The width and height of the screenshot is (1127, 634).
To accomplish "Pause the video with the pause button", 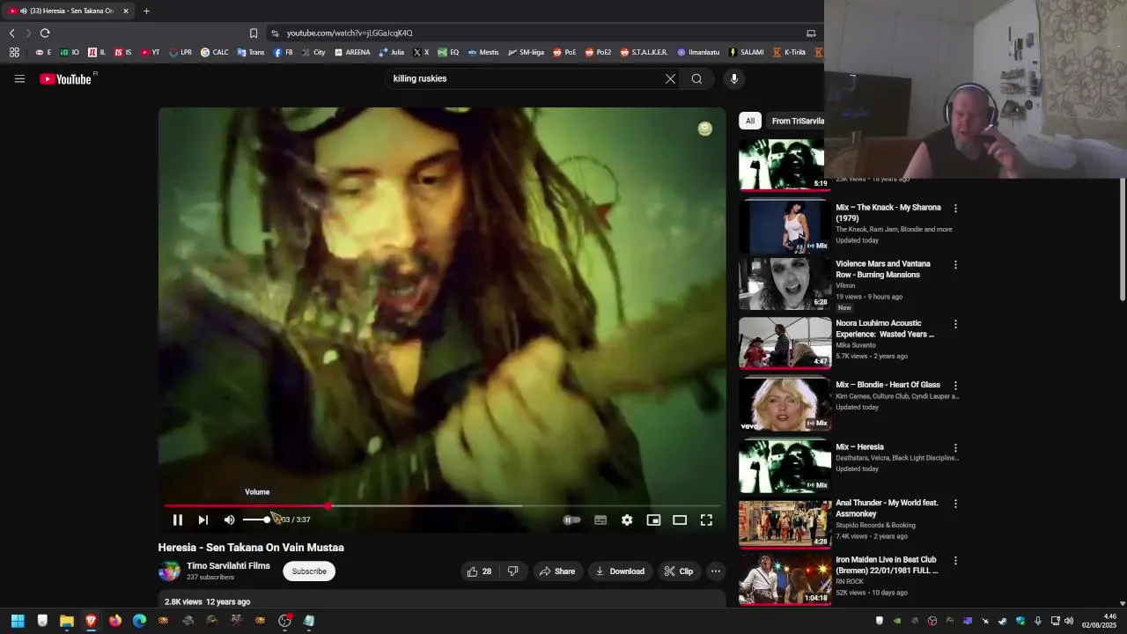I will [x=178, y=520].
